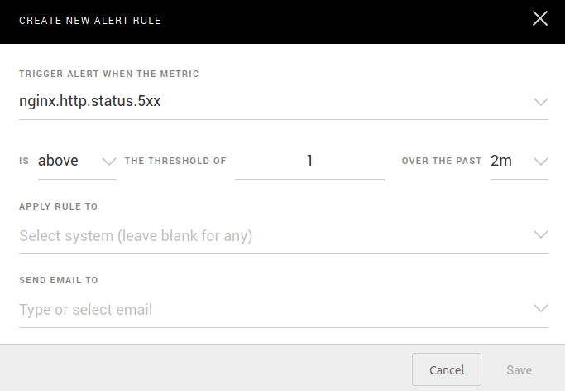Viewport: 565px width, 391px height.
Task: Click the 'The threshold of' label
Action: (x=175, y=161)
